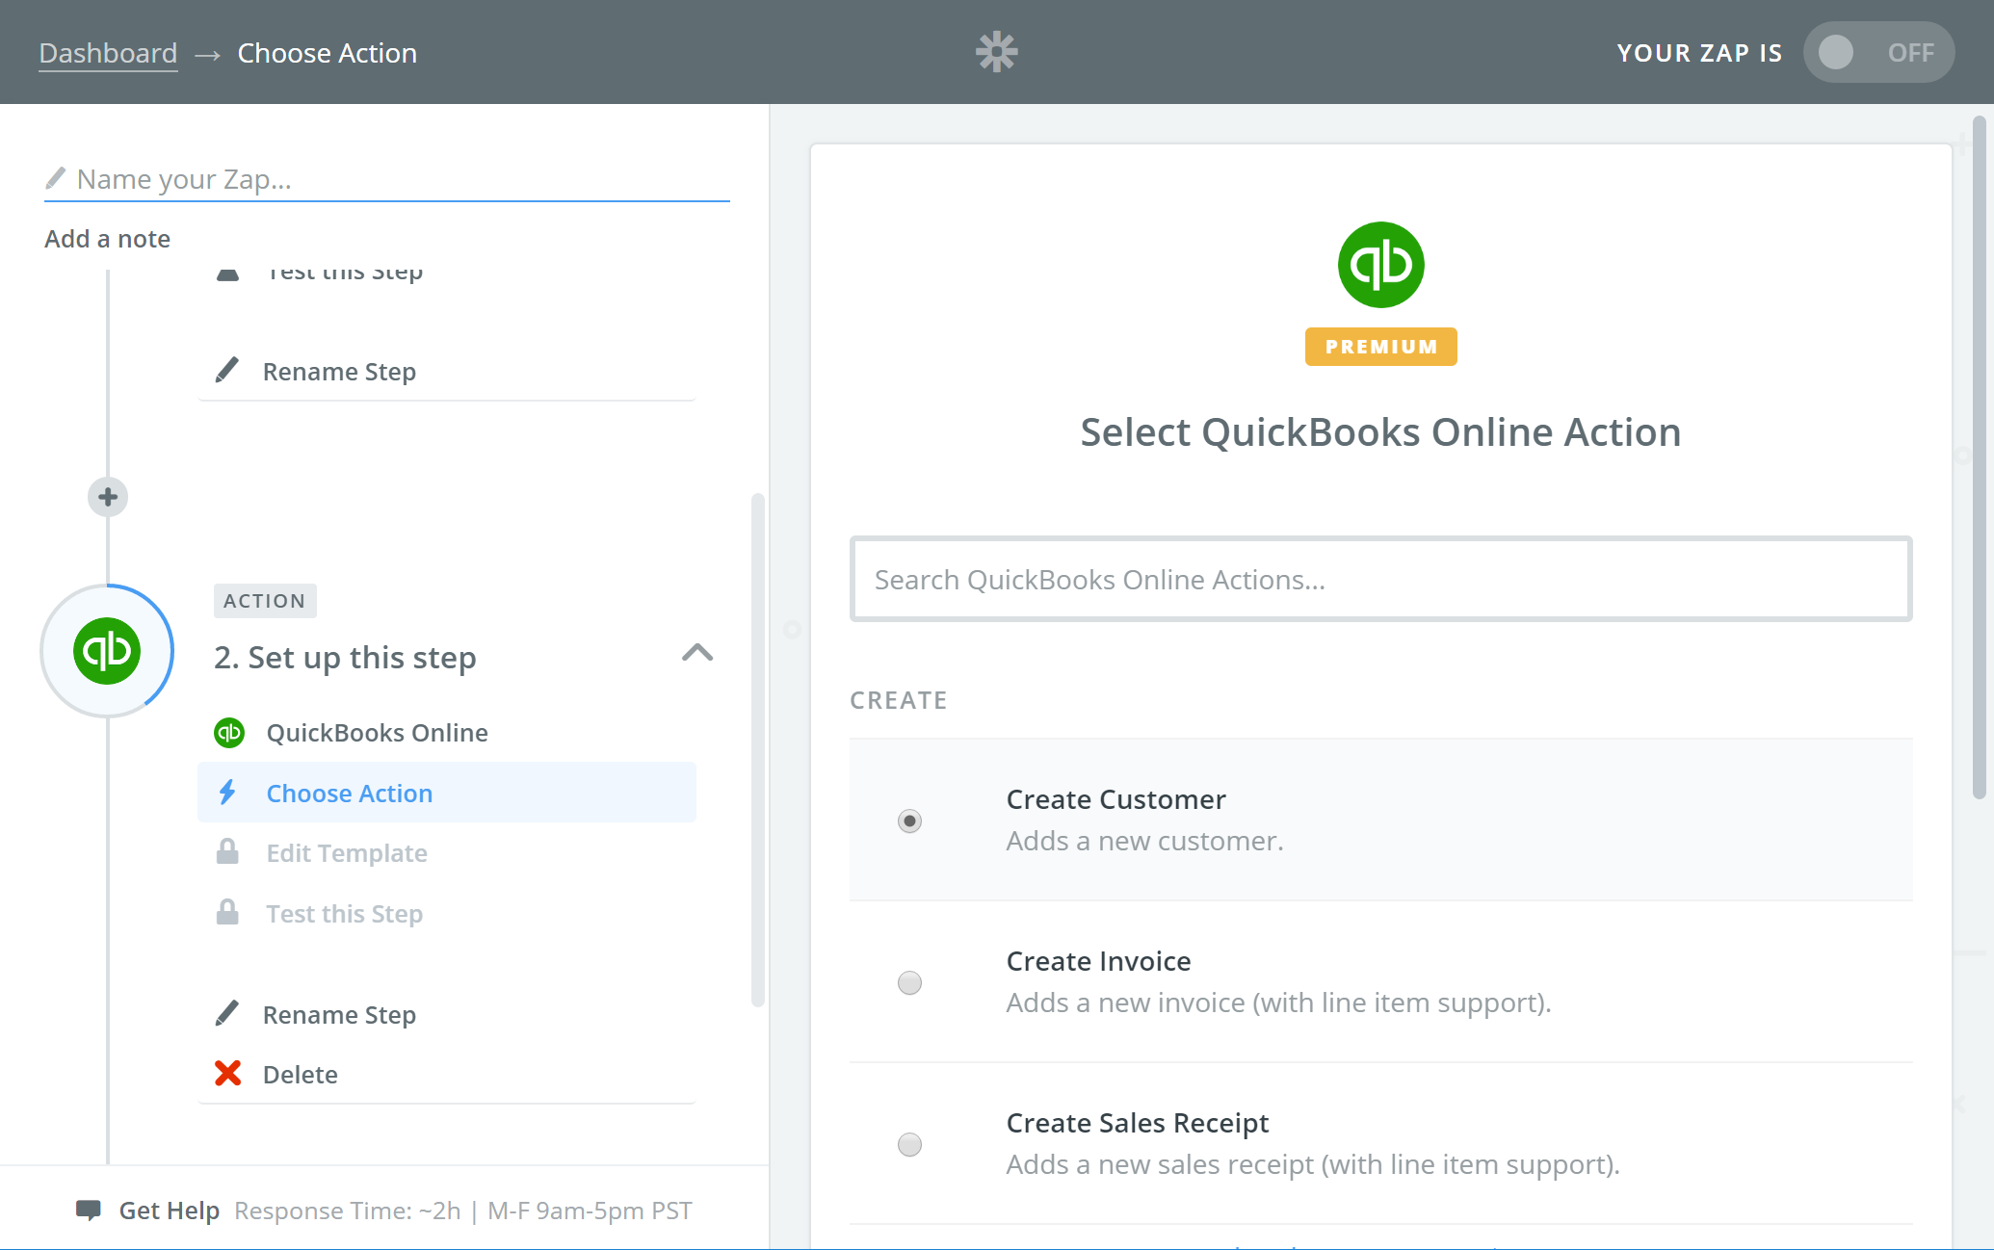Click the chat bubble icon beside Get Help
1994x1250 pixels.
pos(89,1211)
